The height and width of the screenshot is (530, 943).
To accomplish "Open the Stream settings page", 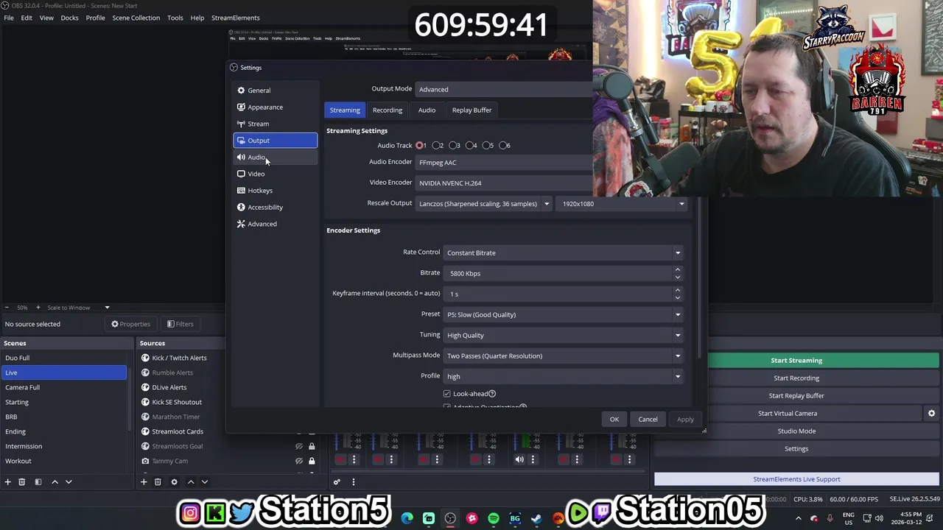I will coord(275,124).
